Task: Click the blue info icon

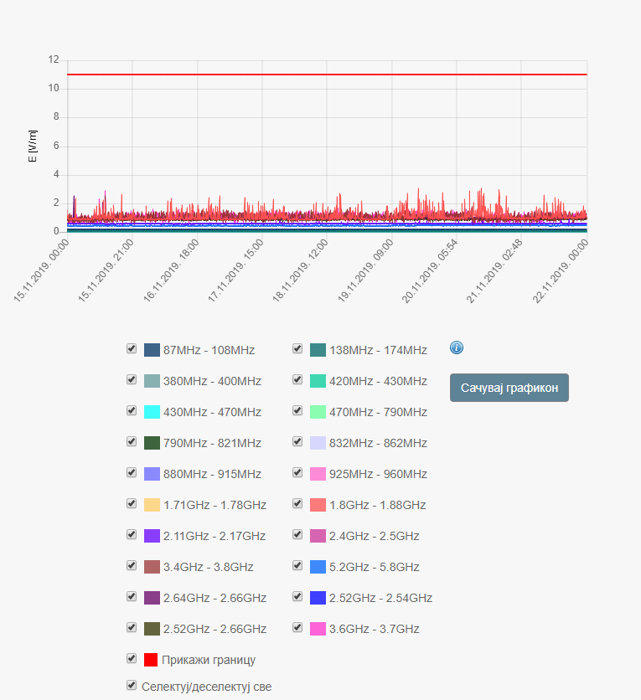Action: (x=457, y=347)
